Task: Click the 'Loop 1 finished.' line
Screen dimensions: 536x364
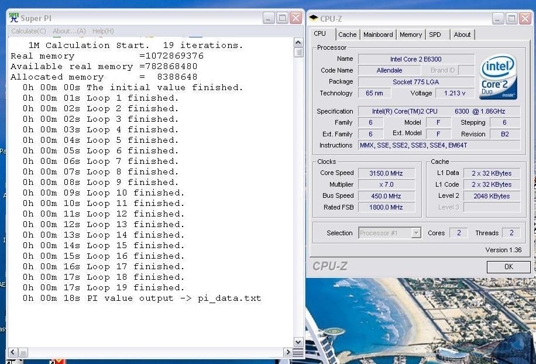Action: (x=101, y=98)
